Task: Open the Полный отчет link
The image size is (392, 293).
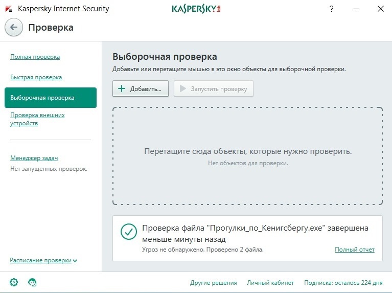Action: pyautogui.click(x=355, y=250)
